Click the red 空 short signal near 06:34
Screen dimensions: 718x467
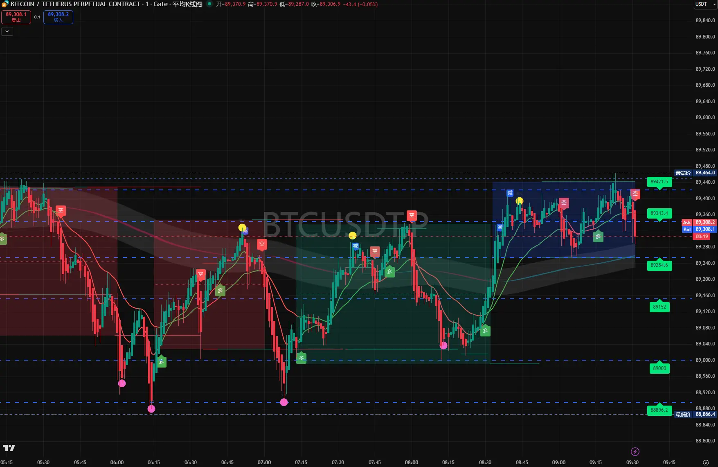tap(200, 275)
